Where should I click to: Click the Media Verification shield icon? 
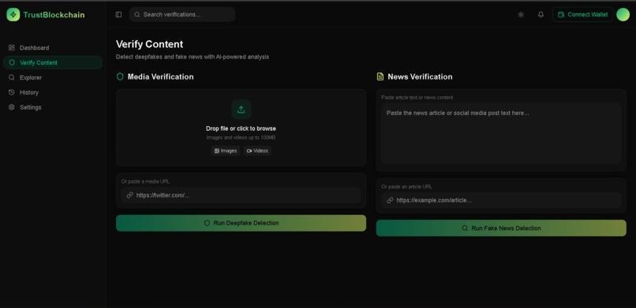120,76
